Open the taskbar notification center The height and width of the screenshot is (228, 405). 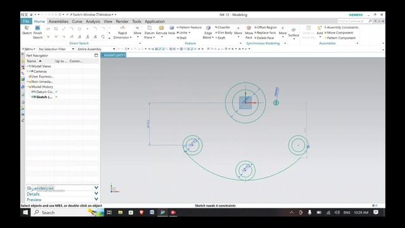coord(376,213)
